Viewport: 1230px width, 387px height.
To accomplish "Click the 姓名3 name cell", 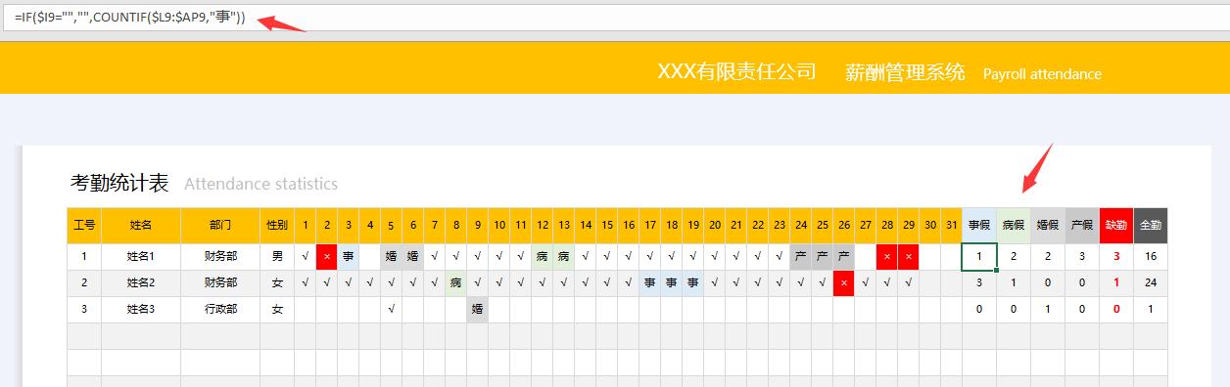I will [141, 309].
